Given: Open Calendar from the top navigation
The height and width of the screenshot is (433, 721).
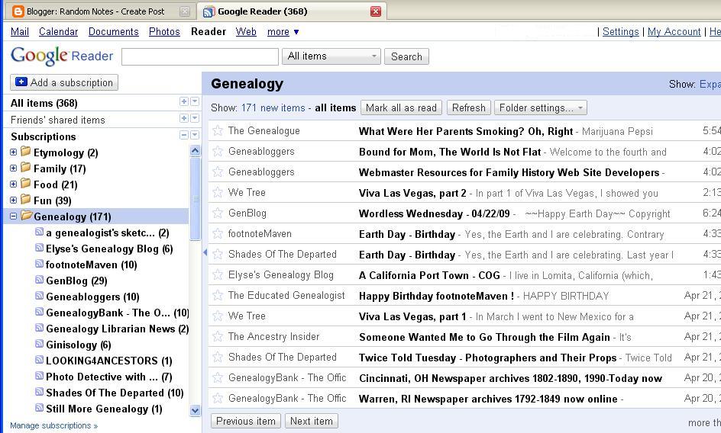Looking at the screenshot, I should [x=58, y=32].
